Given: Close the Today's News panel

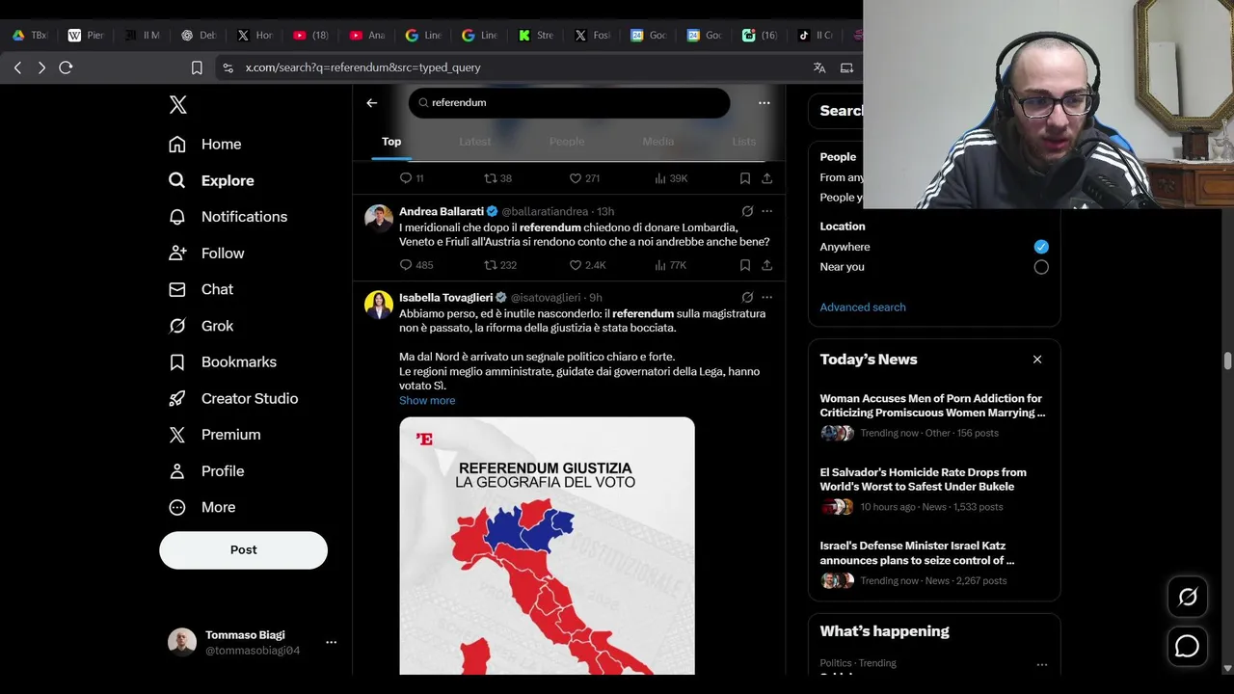Looking at the screenshot, I should click(x=1037, y=360).
